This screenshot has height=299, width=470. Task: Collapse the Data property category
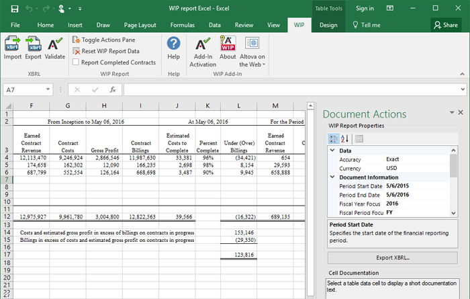point(332,151)
